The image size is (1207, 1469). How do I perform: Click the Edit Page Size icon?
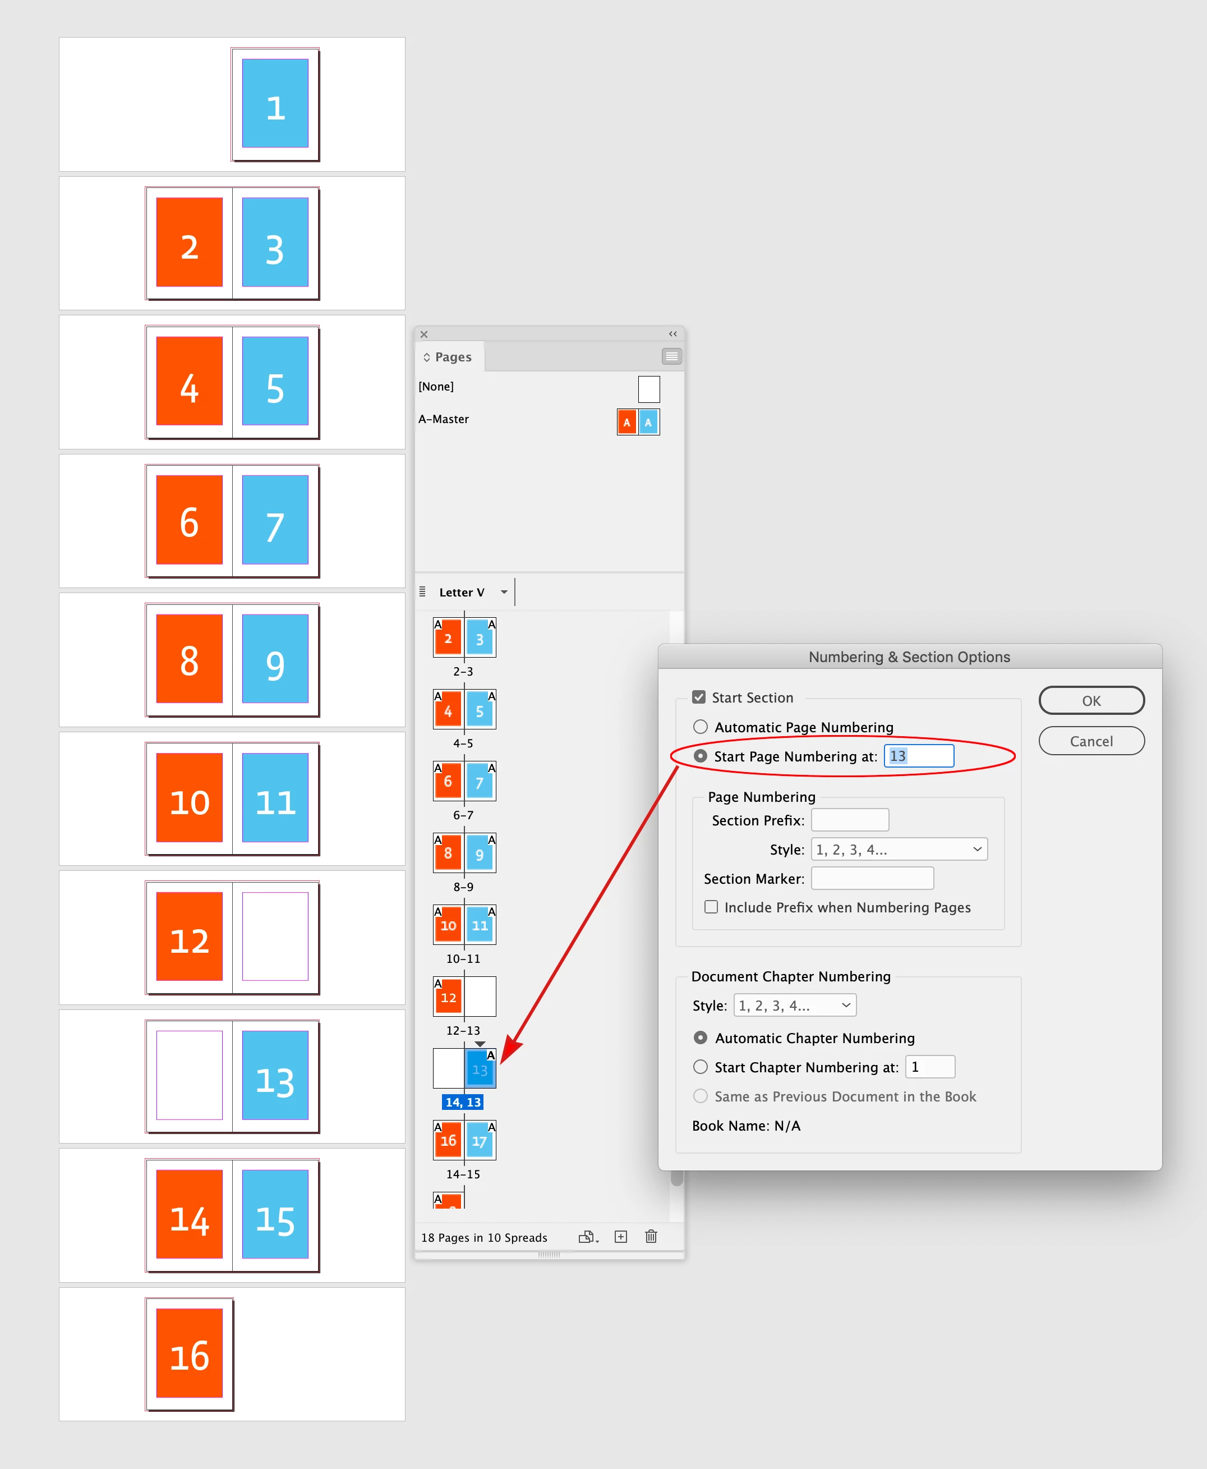(x=587, y=1237)
